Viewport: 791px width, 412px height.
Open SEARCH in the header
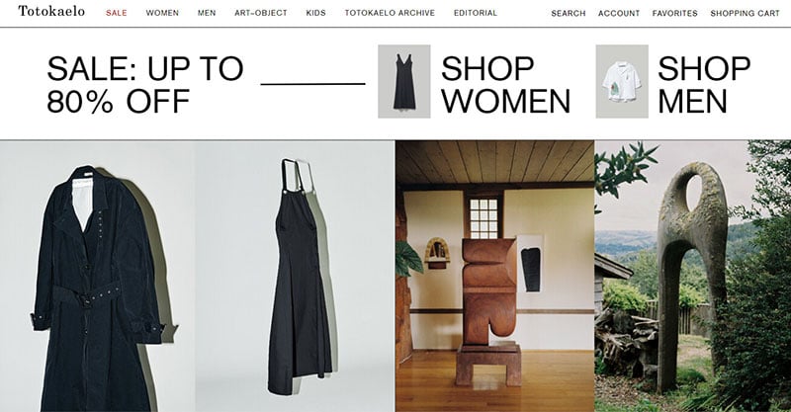[569, 14]
